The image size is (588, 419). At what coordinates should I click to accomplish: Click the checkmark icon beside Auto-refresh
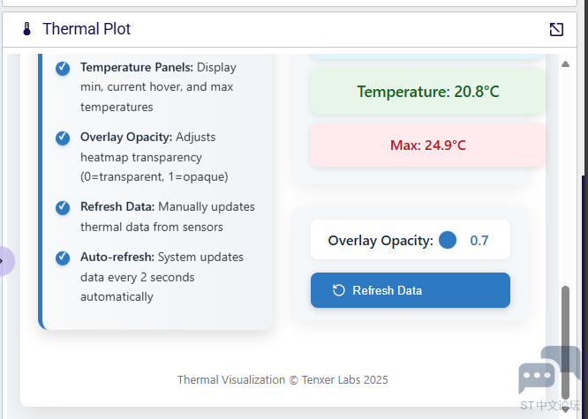(x=63, y=258)
